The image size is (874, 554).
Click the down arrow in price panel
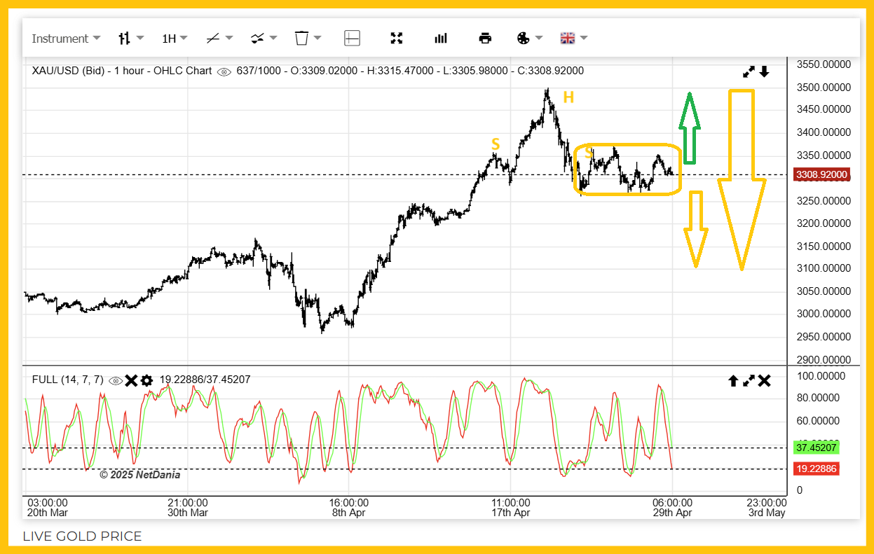click(x=765, y=71)
